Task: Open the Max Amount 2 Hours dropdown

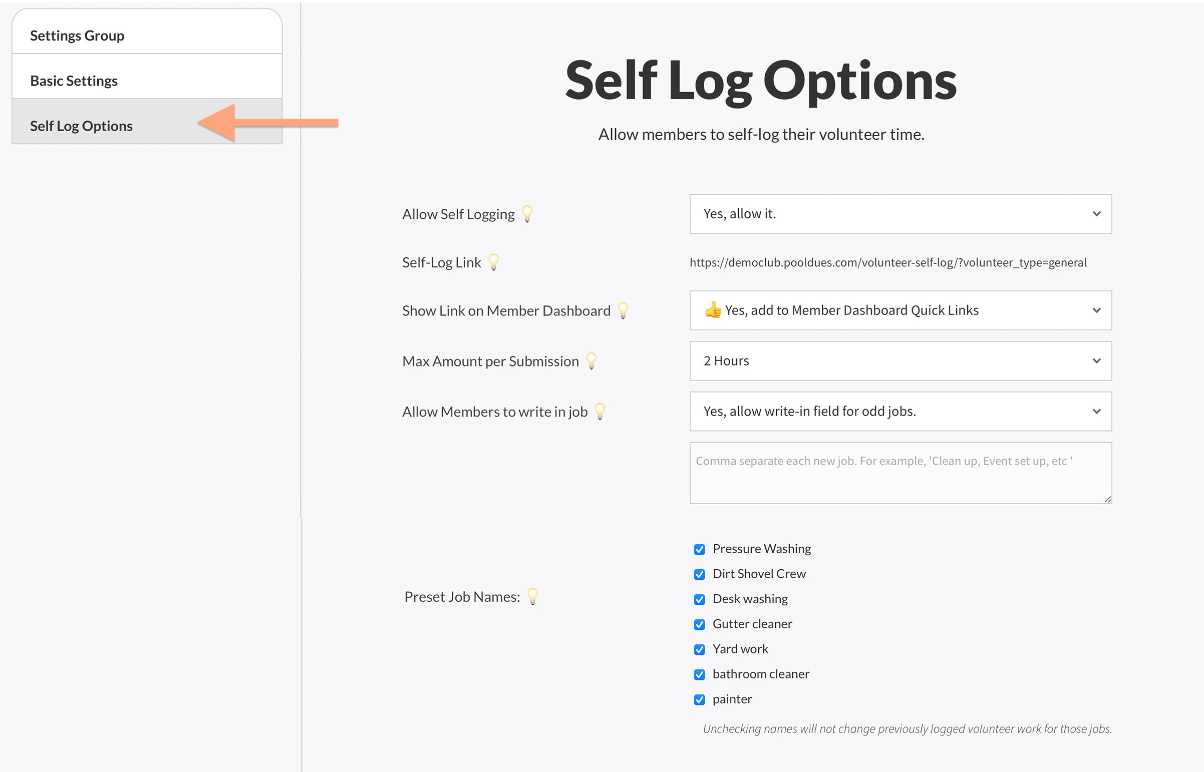Action: pyautogui.click(x=900, y=361)
